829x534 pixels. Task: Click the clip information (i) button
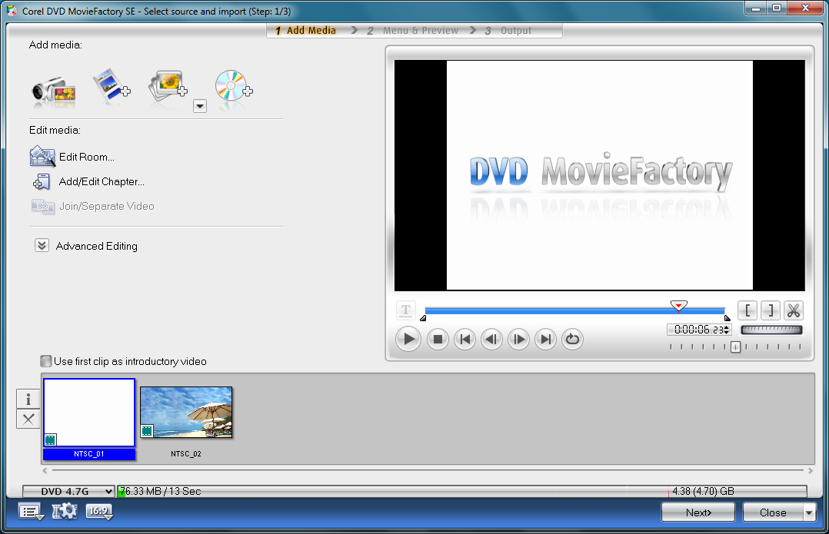pos(28,400)
